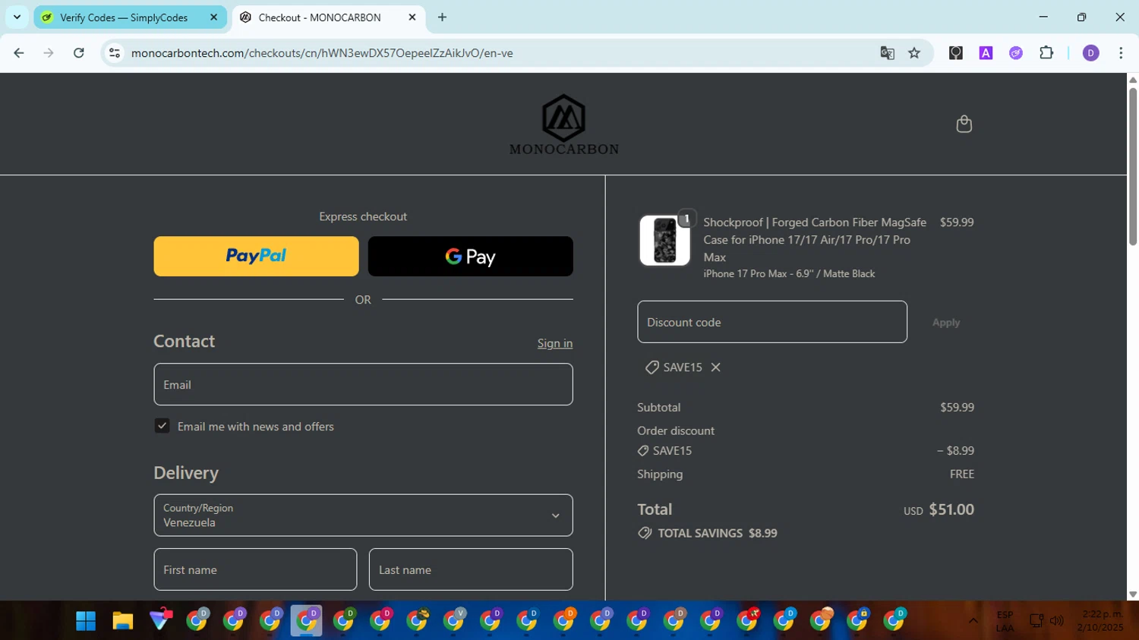This screenshot has width=1139, height=640.
Task: Click the address bar URL
Action: pyautogui.click(x=322, y=53)
